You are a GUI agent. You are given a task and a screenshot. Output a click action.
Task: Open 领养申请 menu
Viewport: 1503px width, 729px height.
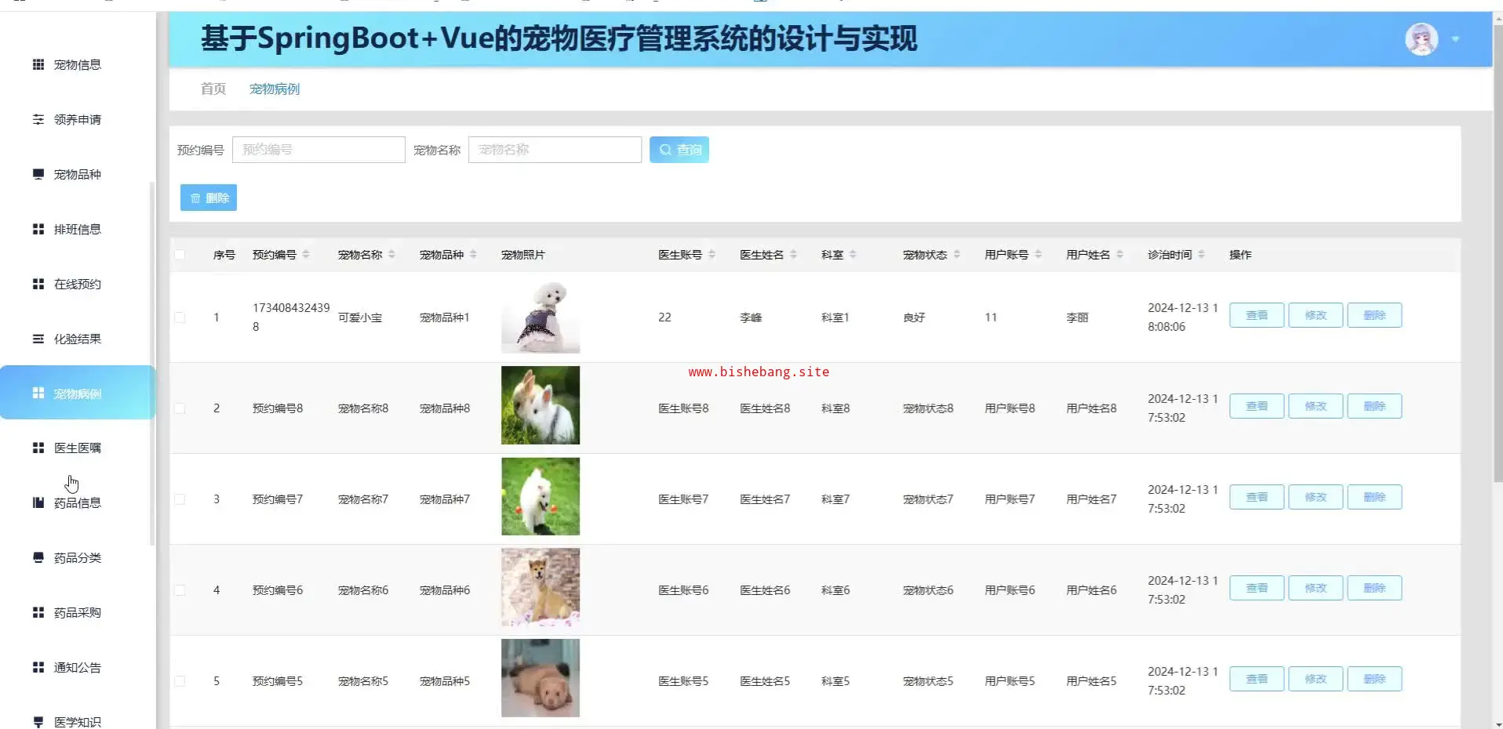click(77, 119)
